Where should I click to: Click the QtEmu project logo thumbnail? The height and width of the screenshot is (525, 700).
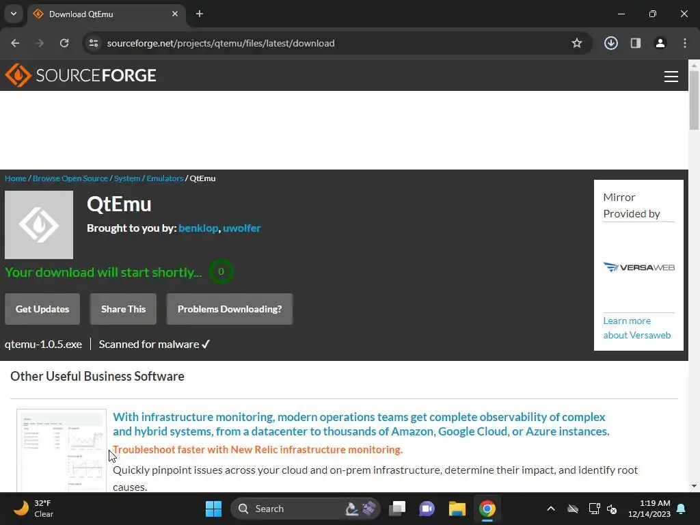(39, 225)
